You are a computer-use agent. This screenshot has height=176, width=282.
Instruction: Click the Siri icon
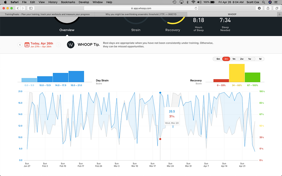click(270, 2)
